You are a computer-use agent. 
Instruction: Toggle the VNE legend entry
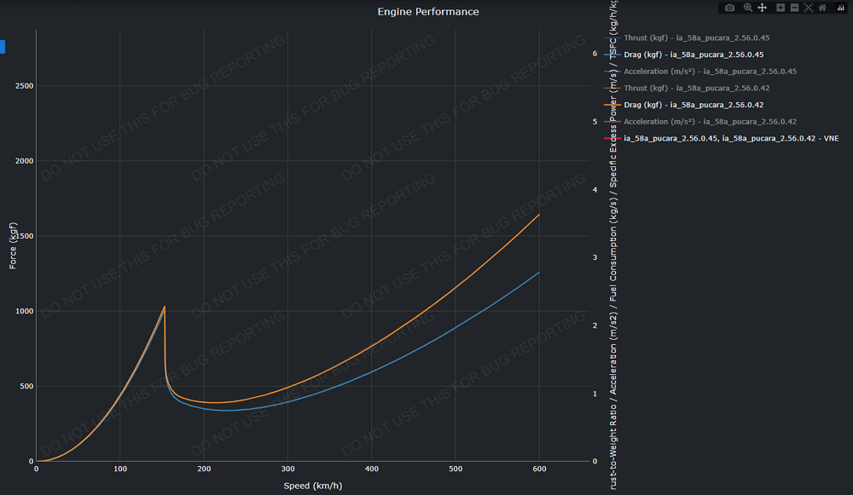coord(731,139)
